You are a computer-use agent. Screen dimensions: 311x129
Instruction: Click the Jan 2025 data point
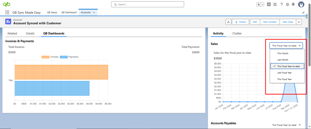click(223, 102)
